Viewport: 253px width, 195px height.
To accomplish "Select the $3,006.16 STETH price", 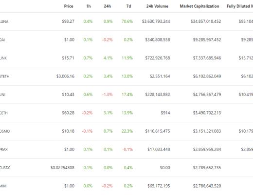I will pyautogui.click(x=65, y=76).
